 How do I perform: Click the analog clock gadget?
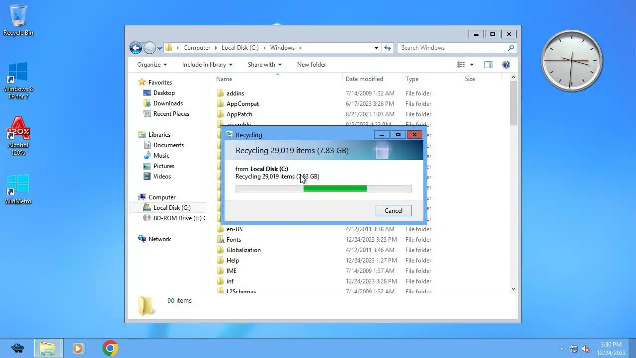tap(571, 61)
